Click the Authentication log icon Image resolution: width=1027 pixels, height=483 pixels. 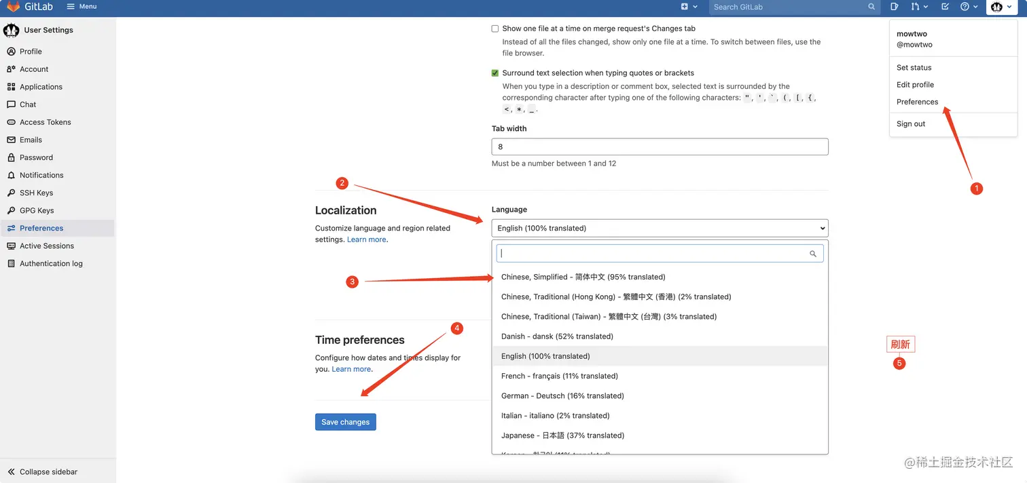coord(11,263)
